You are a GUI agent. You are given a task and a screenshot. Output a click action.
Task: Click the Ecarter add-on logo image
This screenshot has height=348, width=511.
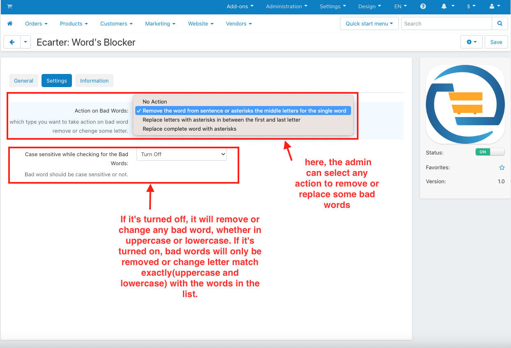pos(465,104)
